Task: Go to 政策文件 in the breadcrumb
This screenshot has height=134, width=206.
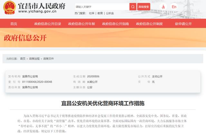Action: [x=49, y=59]
